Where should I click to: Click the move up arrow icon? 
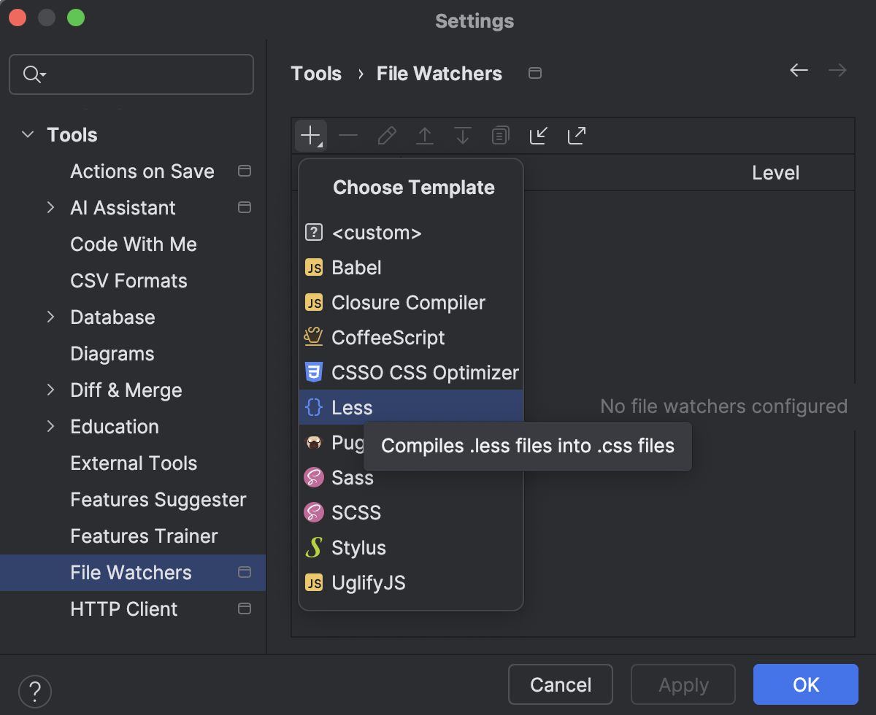[x=424, y=135]
